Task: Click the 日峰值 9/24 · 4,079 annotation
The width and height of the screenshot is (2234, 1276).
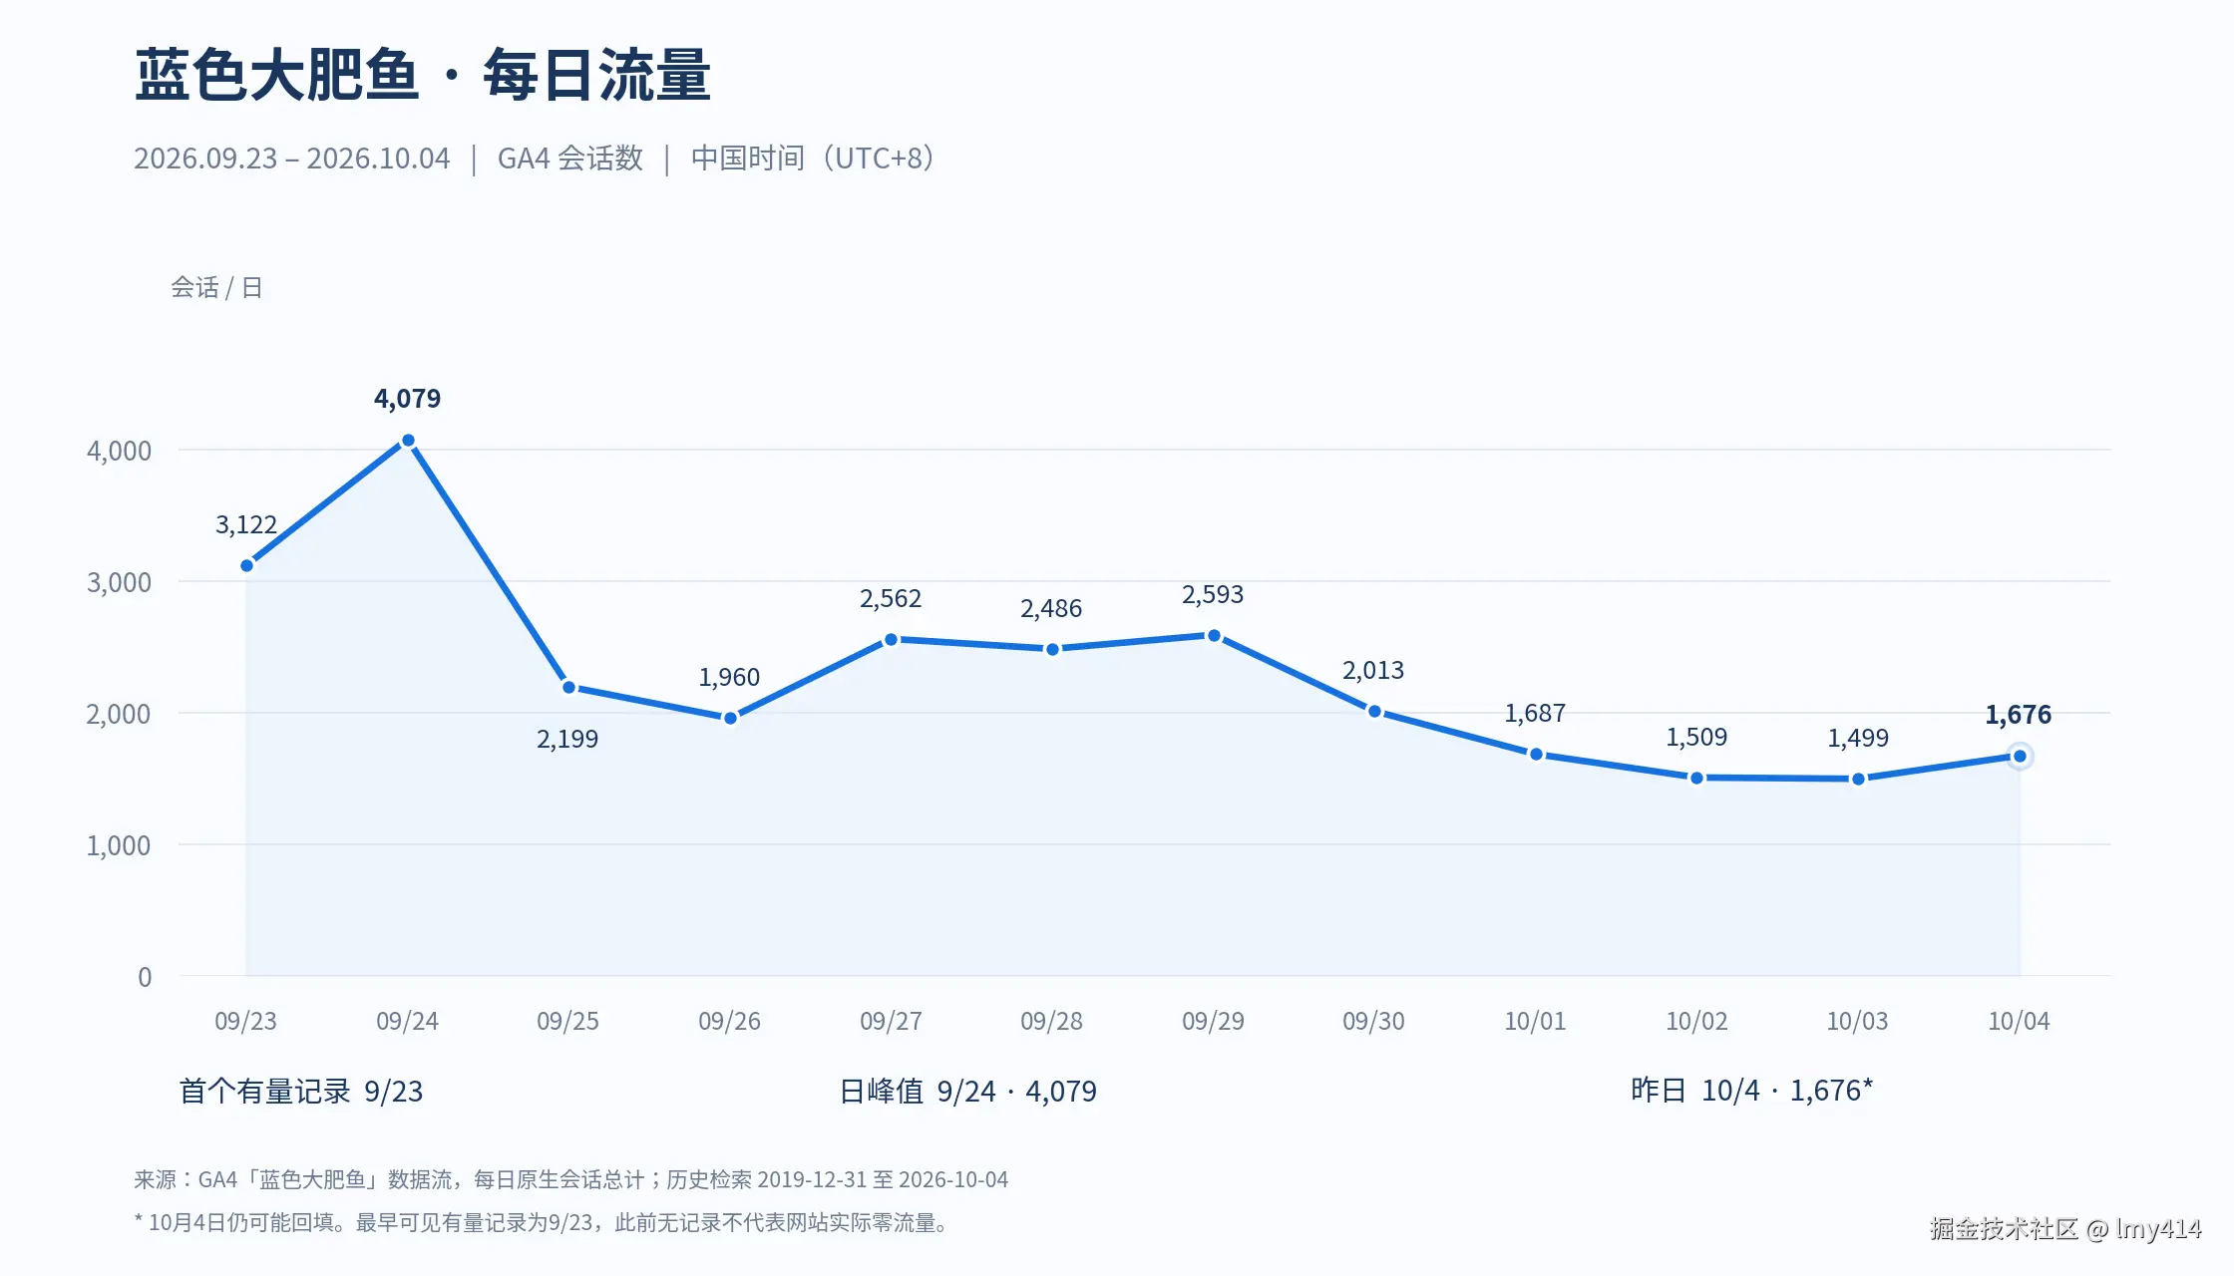Action: pyautogui.click(x=968, y=1092)
